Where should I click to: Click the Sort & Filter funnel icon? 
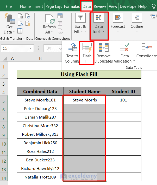point(80,18)
